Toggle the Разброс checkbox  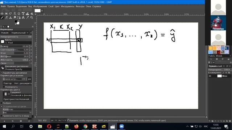[x=1, y=103]
